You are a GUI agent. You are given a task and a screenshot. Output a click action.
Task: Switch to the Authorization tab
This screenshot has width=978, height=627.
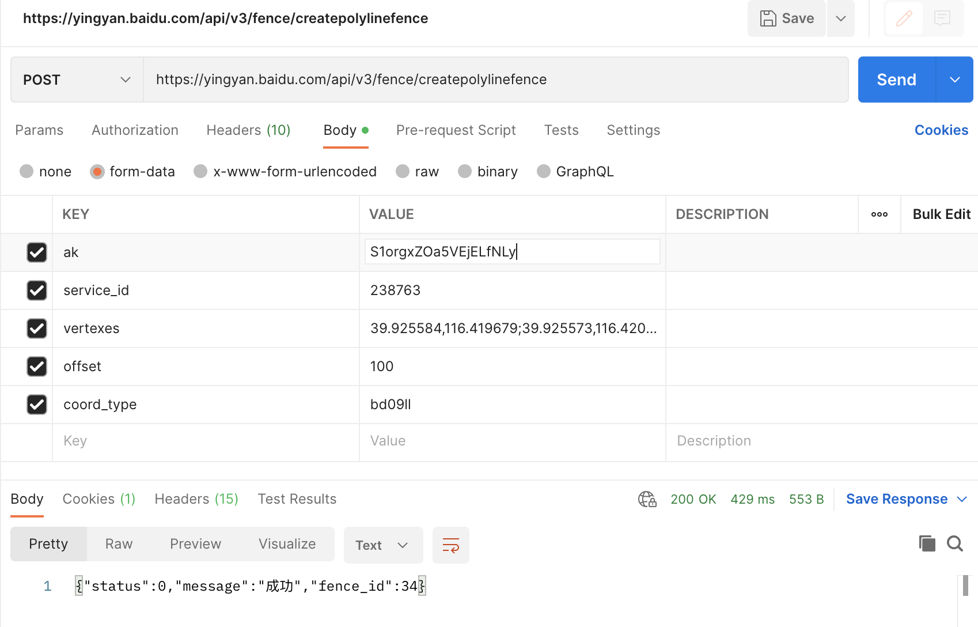(x=135, y=130)
